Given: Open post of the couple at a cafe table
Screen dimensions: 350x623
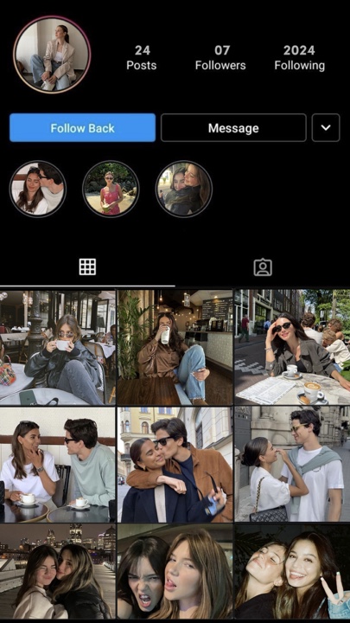Looking at the screenshot, I should click(x=58, y=465).
